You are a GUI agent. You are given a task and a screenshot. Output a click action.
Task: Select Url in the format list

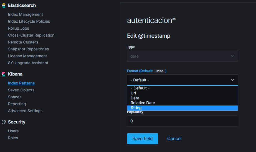point(133,93)
